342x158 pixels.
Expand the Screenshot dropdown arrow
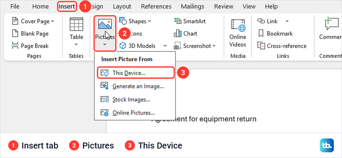pos(214,46)
